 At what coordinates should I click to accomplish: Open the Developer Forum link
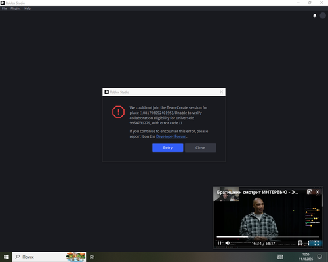tap(171, 136)
